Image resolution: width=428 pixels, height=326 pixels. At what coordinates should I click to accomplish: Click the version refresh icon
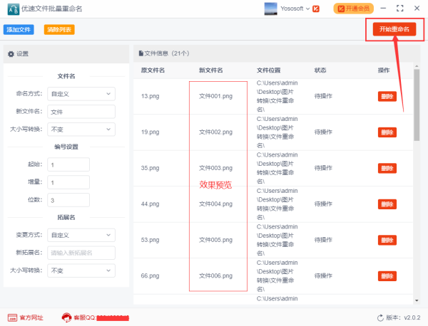point(380,317)
